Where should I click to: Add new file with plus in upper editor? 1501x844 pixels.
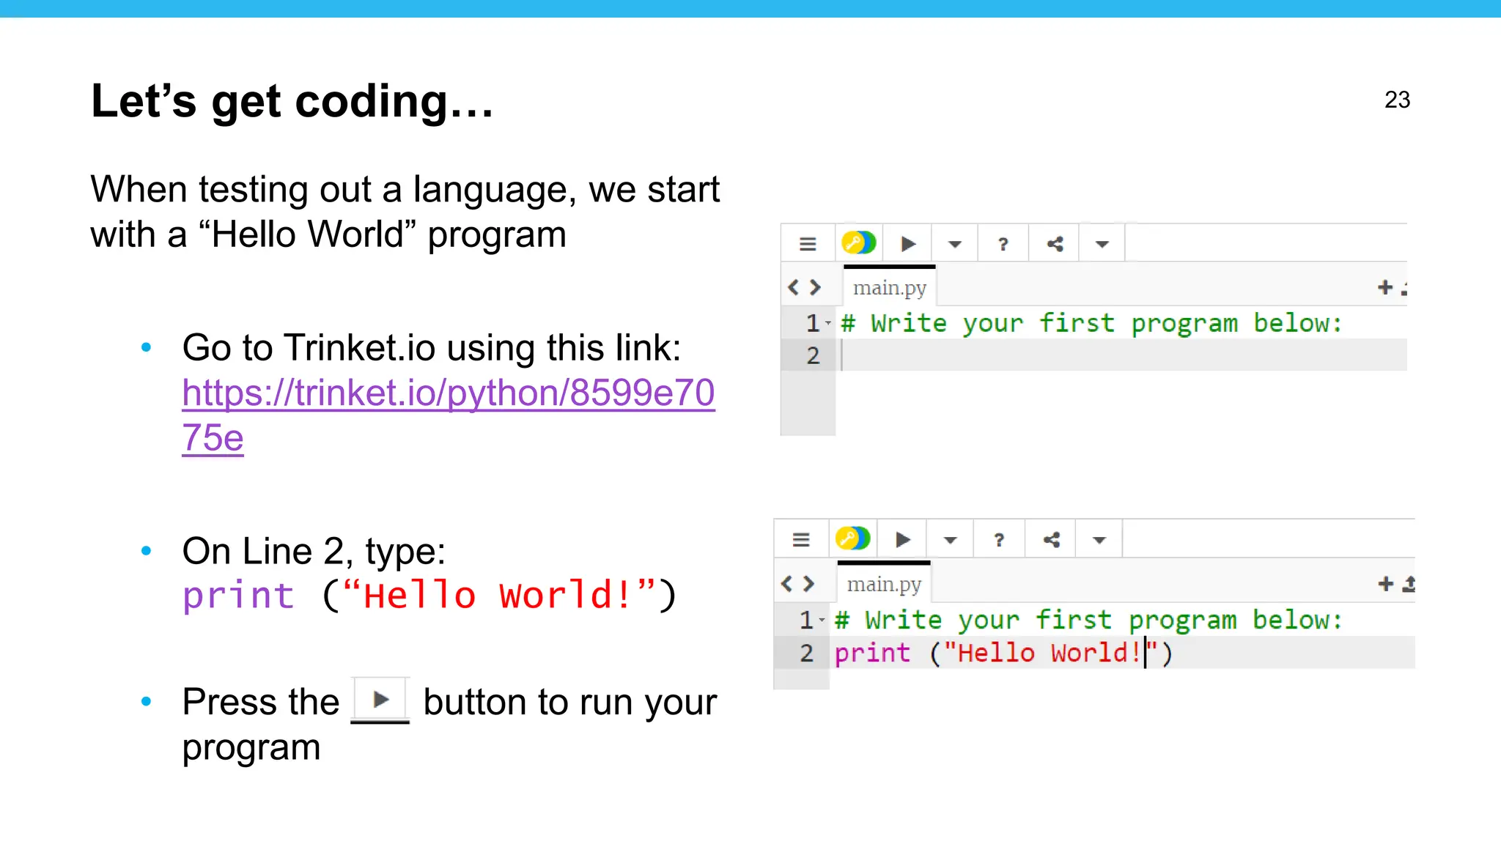[x=1384, y=287]
